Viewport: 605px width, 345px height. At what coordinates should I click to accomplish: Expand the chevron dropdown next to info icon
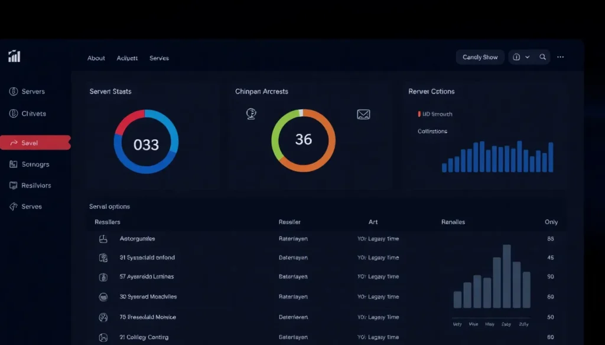[x=528, y=57]
